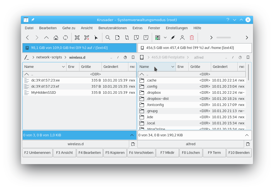The width and height of the screenshot is (274, 190).
Task: Open history clock in the right panel
Action: click(240, 57)
